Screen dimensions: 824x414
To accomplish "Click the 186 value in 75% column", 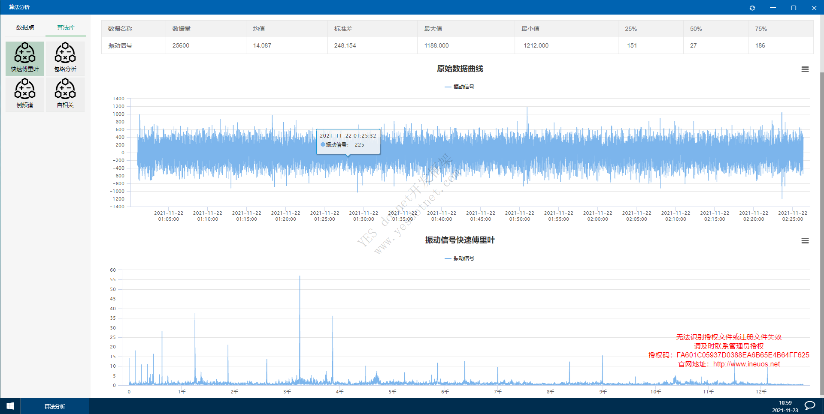I will (x=781, y=45).
